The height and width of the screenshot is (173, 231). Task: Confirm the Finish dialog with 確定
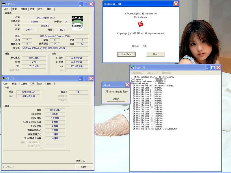[116, 99]
